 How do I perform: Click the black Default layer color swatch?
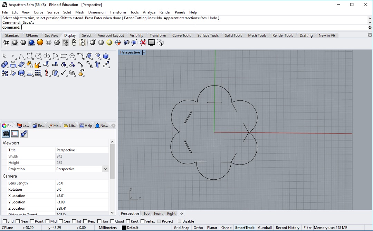(124, 228)
